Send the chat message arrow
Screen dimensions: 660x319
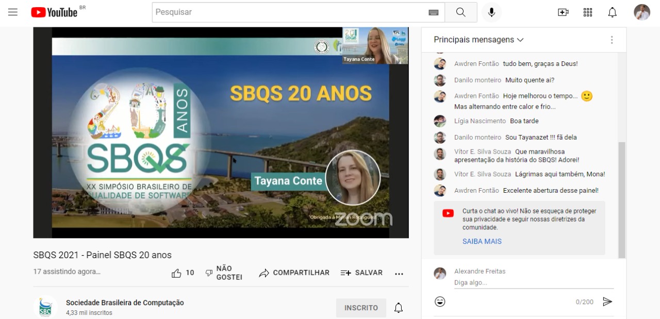coord(607,301)
